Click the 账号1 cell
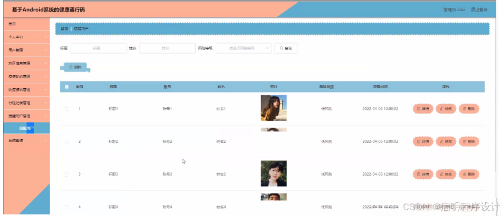The width and height of the screenshot is (502, 216). (x=168, y=109)
